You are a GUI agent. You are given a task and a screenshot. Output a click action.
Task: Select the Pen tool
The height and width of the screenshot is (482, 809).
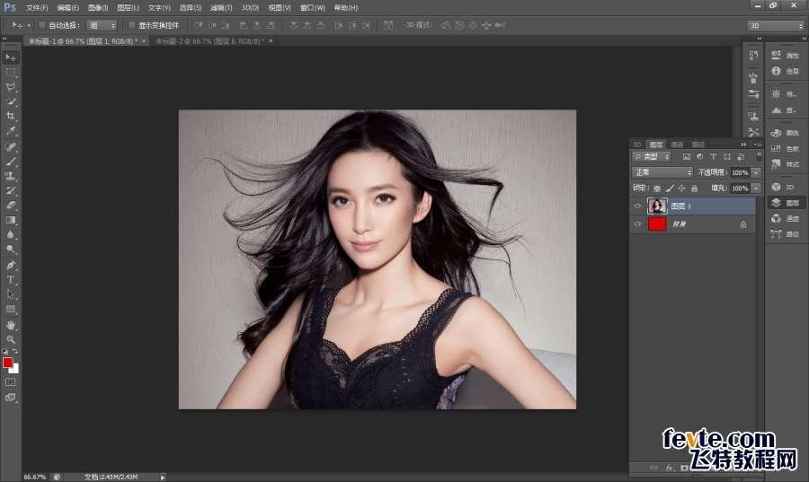pyautogui.click(x=10, y=265)
